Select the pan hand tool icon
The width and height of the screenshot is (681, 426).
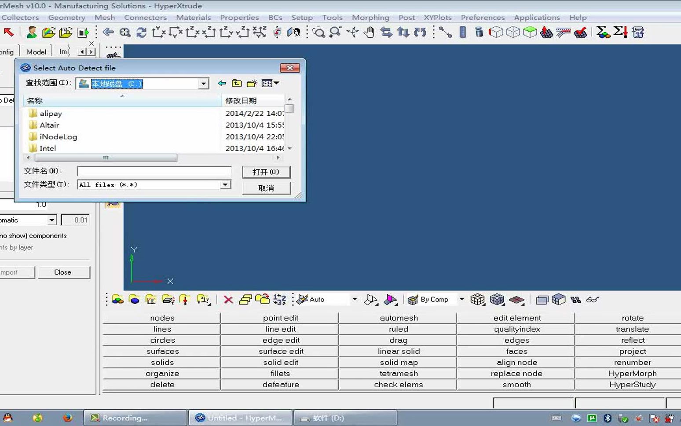tap(369, 32)
